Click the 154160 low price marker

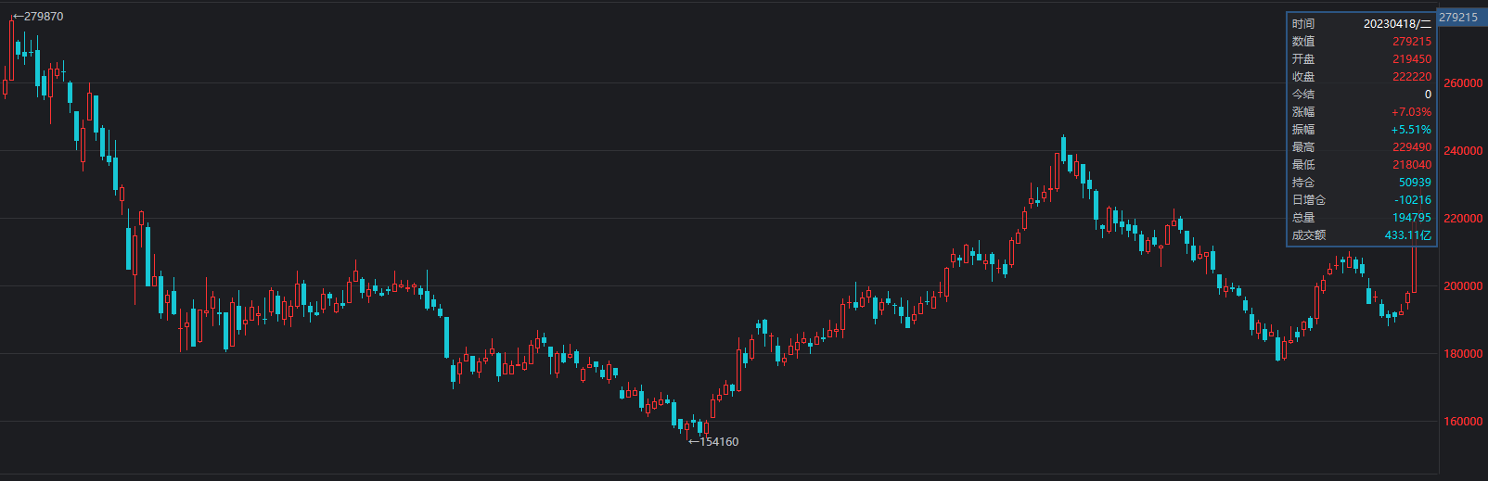[713, 442]
